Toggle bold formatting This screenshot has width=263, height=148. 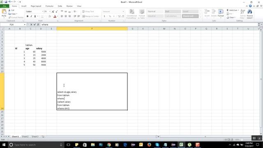(28, 16)
